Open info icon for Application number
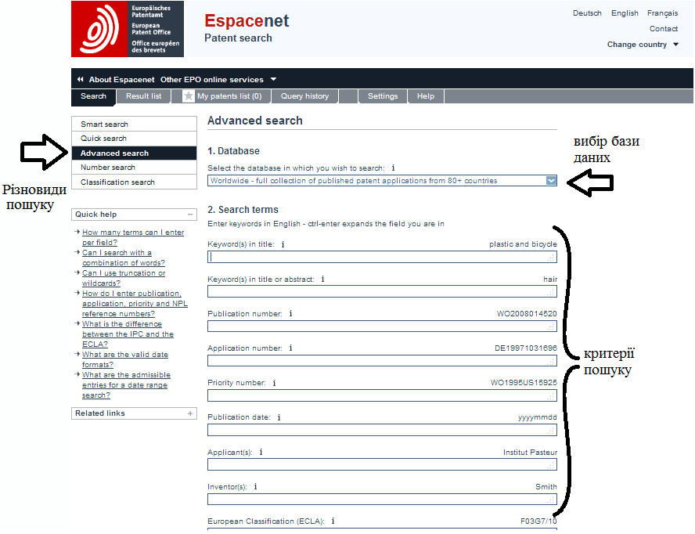This screenshot has height=534, width=695. click(291, 348)
